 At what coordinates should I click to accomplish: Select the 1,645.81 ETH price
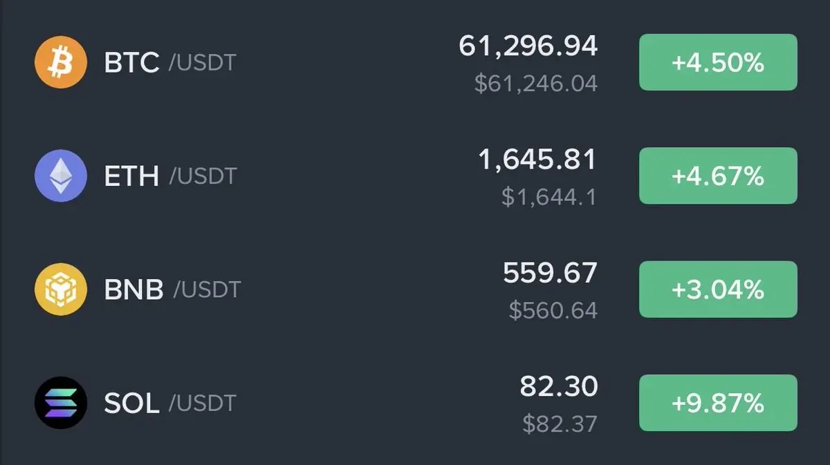tap(537, 160)
